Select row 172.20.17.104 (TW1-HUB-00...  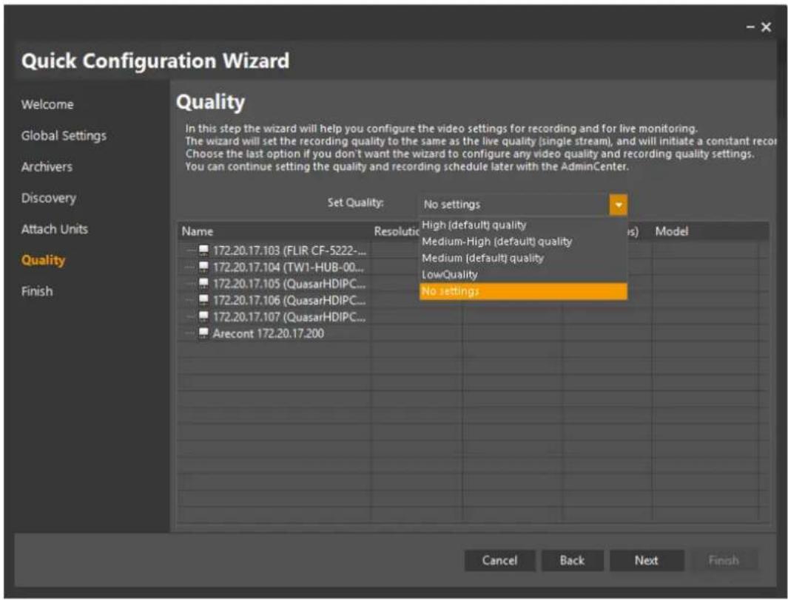point(288,267)
